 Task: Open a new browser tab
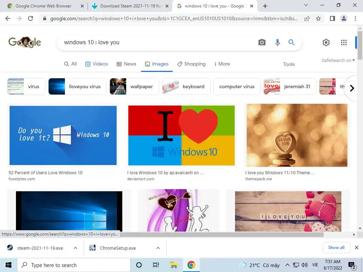tap(265, 6)
